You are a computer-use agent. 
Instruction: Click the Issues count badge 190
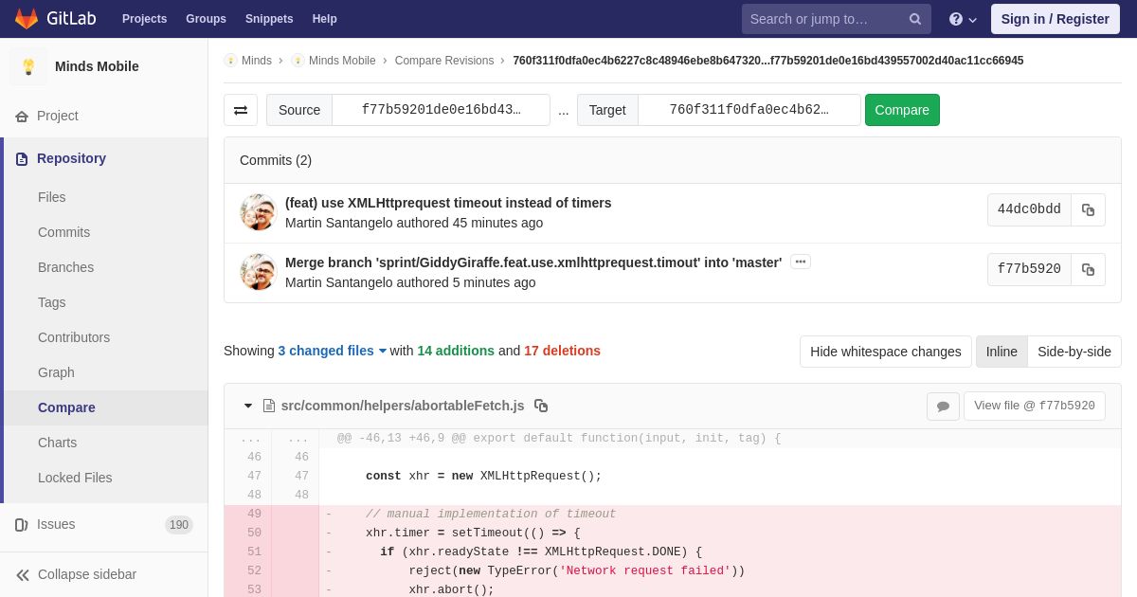pos(179,525)
